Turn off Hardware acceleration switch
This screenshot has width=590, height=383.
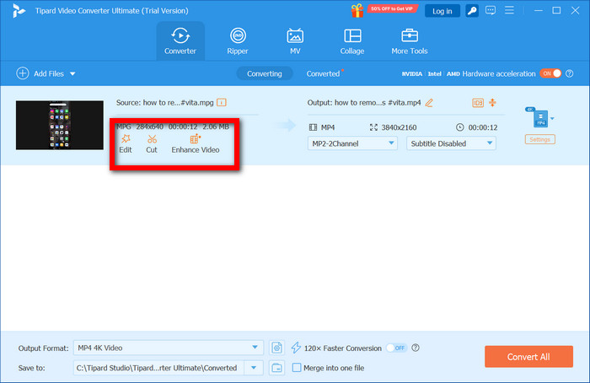550,73
